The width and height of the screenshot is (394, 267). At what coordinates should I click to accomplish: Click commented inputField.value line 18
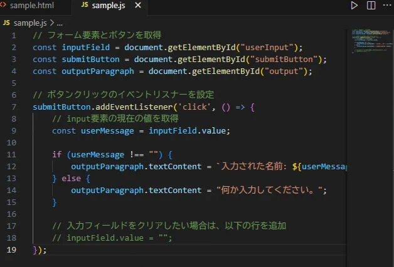click(112, 238)
